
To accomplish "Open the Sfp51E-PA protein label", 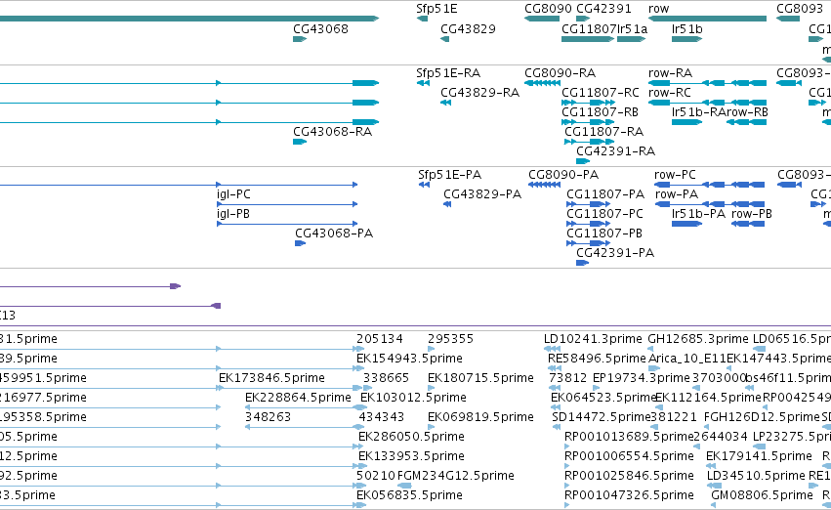I will [x=449, y=175].
